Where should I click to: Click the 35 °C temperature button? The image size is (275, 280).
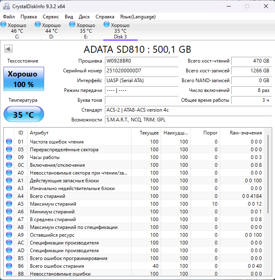(23, 114)
